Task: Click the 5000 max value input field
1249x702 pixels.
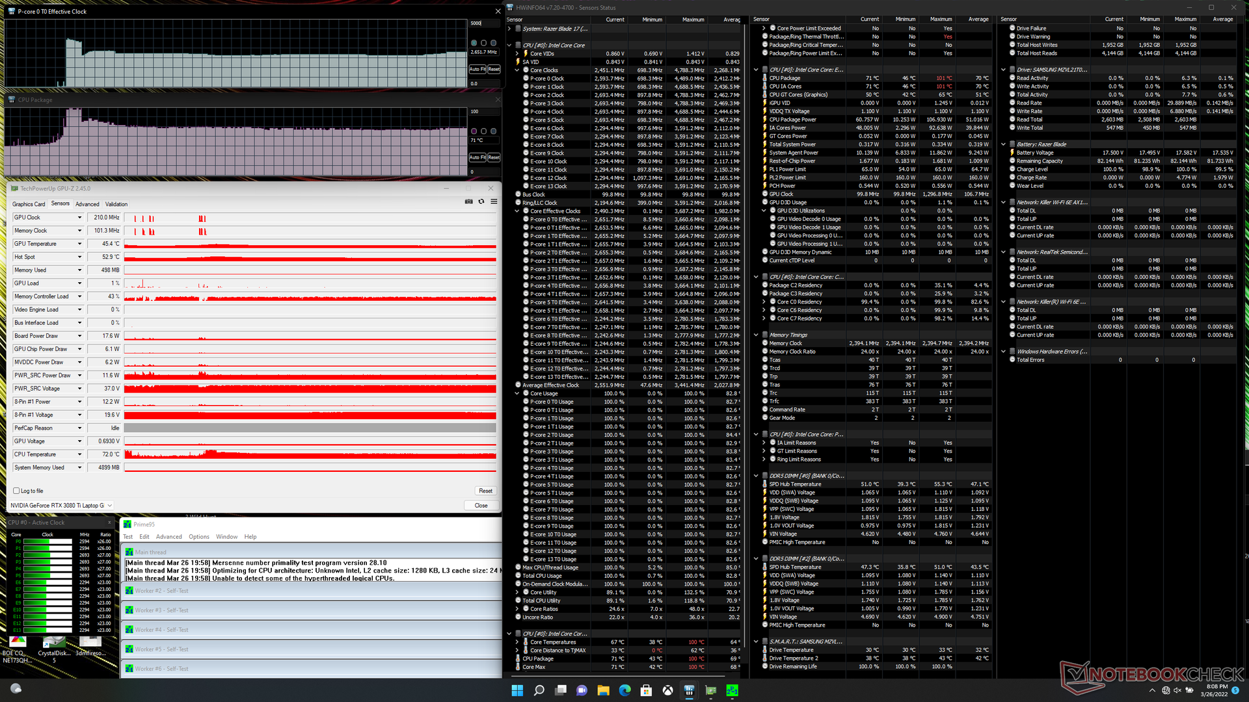Action: pyautogui.click(x=484, y=23)
